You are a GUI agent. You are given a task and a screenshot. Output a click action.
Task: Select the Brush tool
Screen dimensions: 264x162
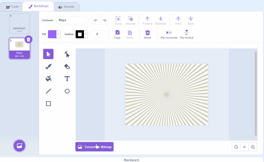(x=48, y=66)
